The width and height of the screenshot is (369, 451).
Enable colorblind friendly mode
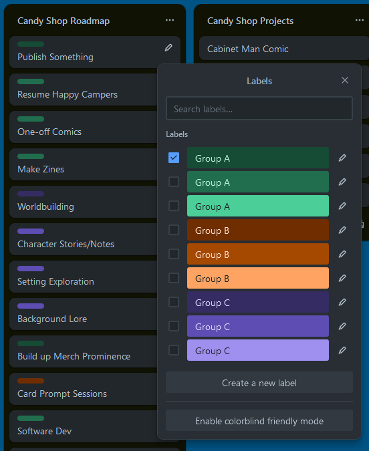259,420
